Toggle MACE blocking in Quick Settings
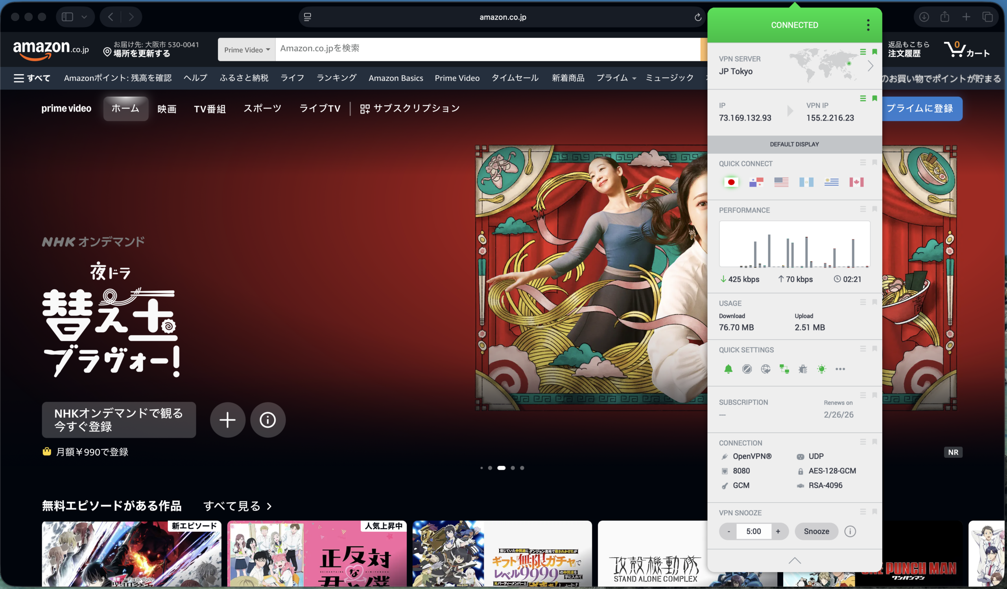The height and width of the screenshot is (589, 1007). (x=747, y=369)
